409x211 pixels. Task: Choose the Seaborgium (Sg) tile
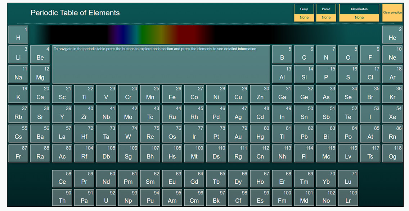(128, 153)
